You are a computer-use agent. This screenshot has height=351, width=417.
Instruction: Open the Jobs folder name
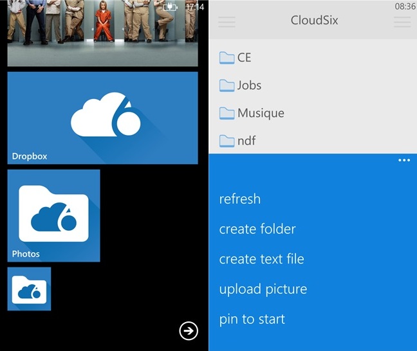[249, 85]
